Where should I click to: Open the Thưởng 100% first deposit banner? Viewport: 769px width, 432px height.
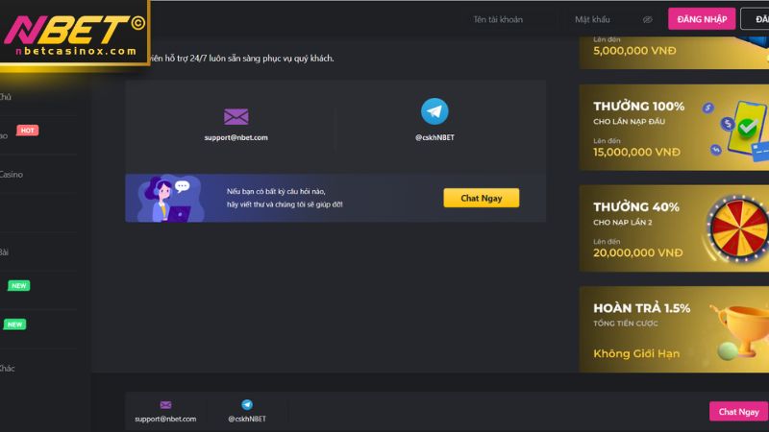coord(674,128)
